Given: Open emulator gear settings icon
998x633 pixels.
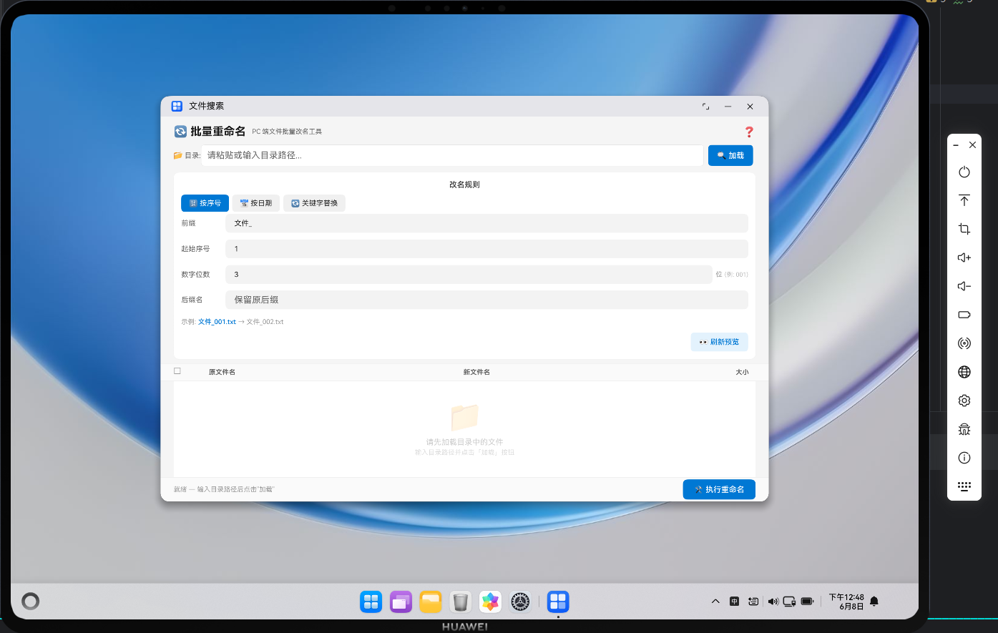Looking at the screenshot, I should click(964, 401).
